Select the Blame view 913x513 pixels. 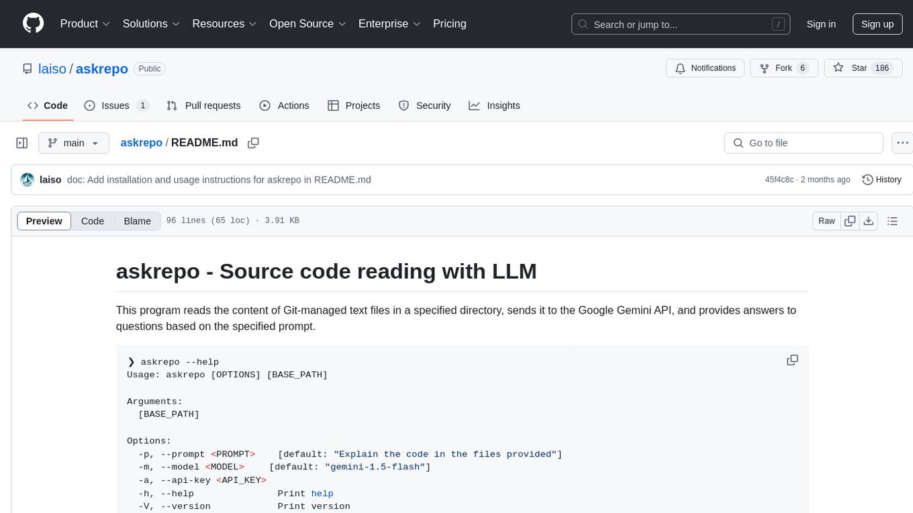tap(137, 221)
